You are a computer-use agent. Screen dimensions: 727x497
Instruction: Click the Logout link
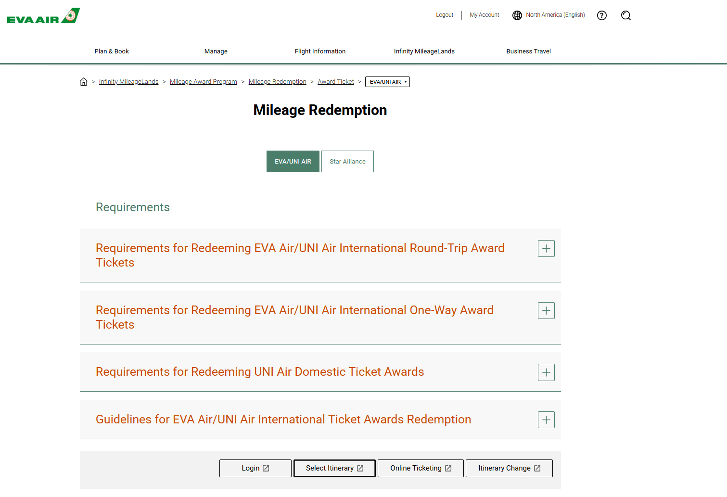445,15
